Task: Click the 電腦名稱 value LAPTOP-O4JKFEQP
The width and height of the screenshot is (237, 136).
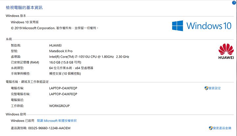Action: pyautogui.click(x=63, y=88)
